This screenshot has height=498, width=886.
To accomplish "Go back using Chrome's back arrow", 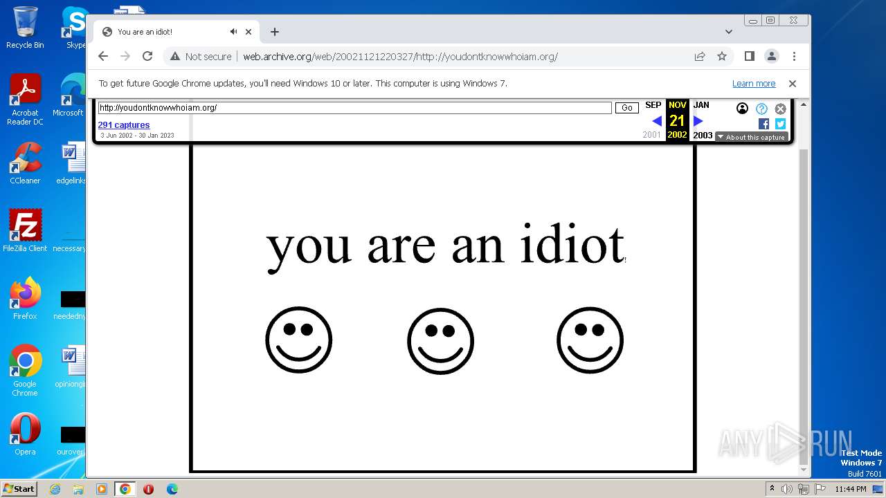I will [103, 57].
